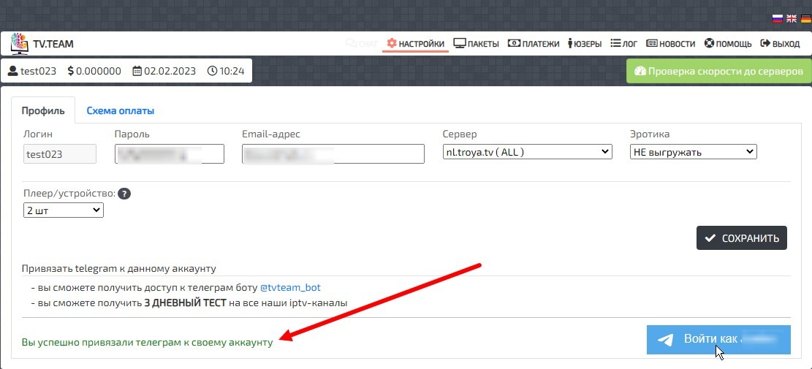
Task: Go to the Платежи menu section
Action: click(x=534, y=44)
